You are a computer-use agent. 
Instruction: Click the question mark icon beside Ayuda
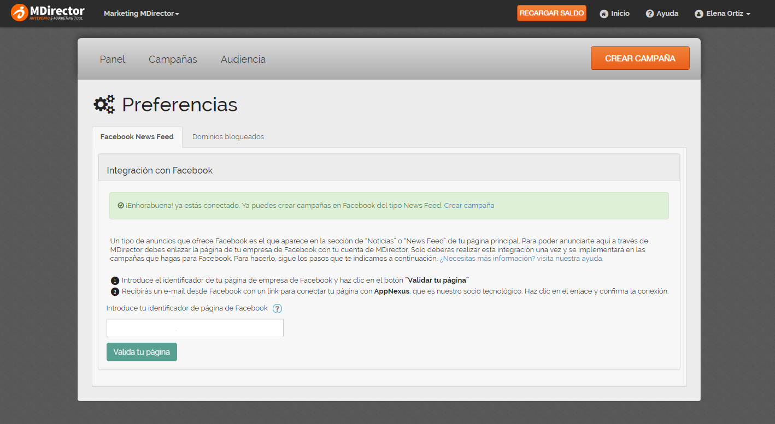[x=650, y=14]
